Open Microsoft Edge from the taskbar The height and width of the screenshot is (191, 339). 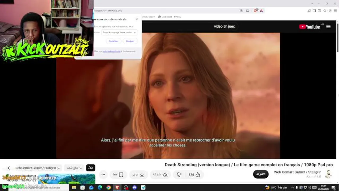tap(100, 188)
